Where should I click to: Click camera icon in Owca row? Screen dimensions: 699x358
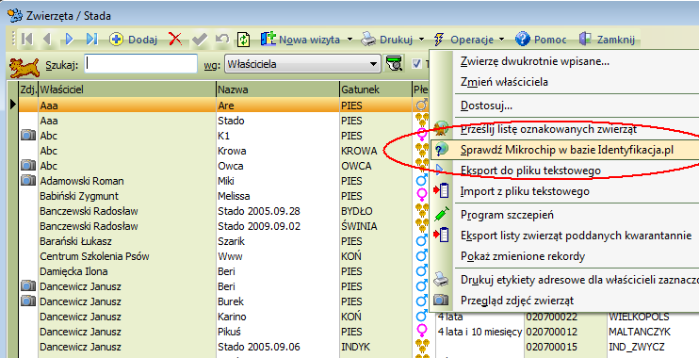pyautogui.click(x=28, y=166)
